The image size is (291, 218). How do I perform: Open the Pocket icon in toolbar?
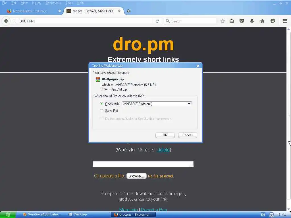(242, 21)
